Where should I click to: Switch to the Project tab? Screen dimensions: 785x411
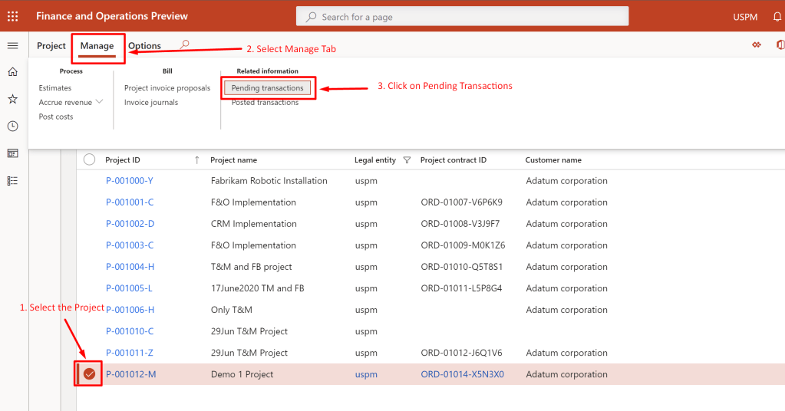pyautogui.click(x=51, y=46)
